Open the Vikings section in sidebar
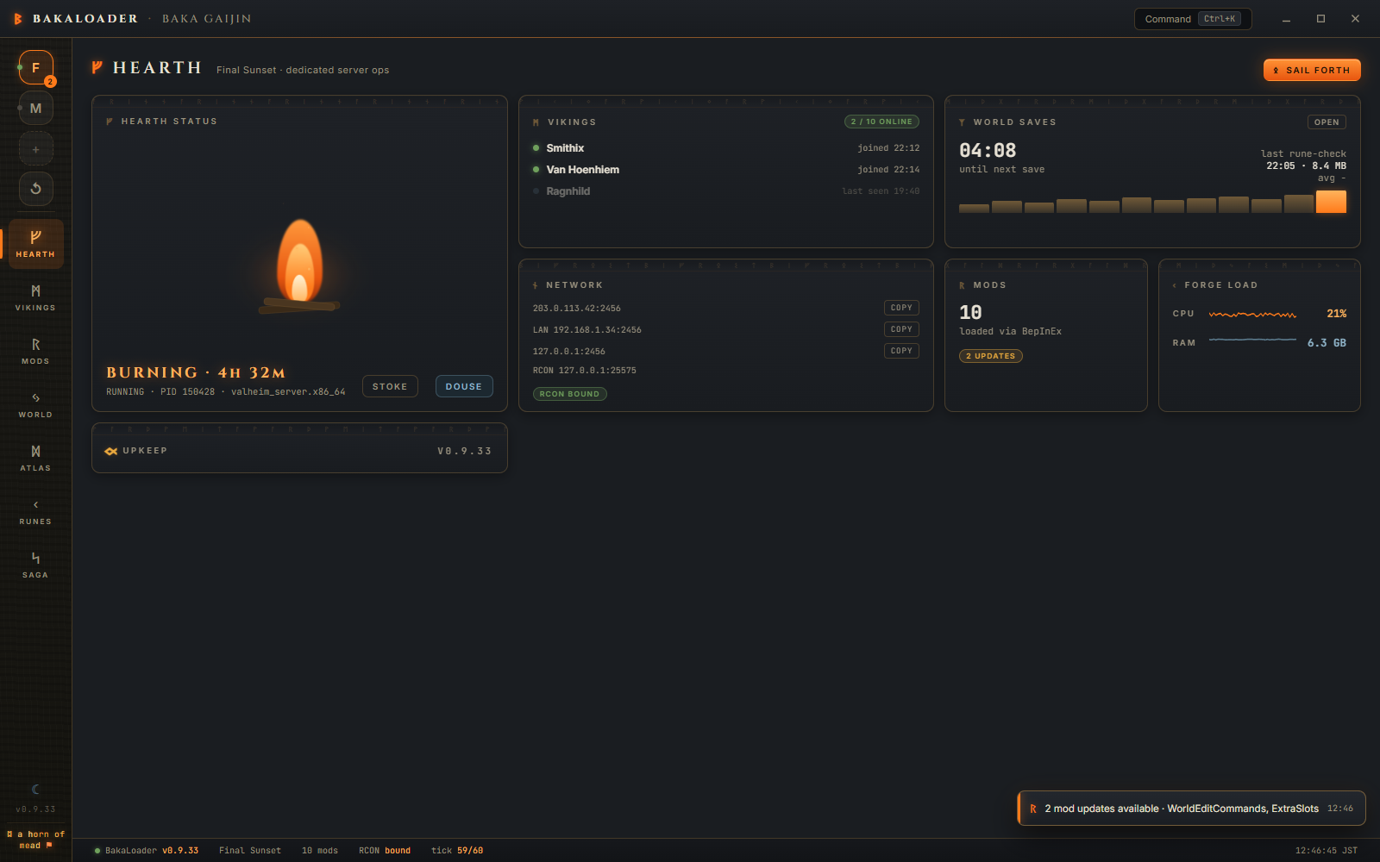The width and height of the screenshot is (1380, 862). click(x=35, y=297)
